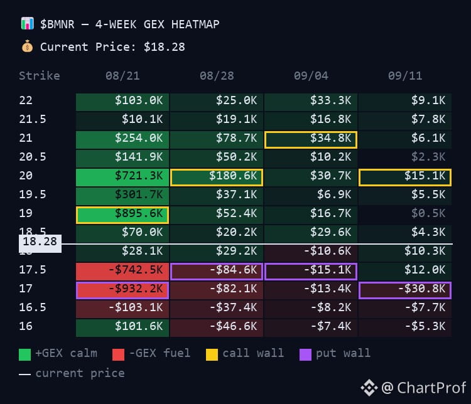
Task: Select the $78.7K cell at strike 21
Action: (x=217, y=139)
